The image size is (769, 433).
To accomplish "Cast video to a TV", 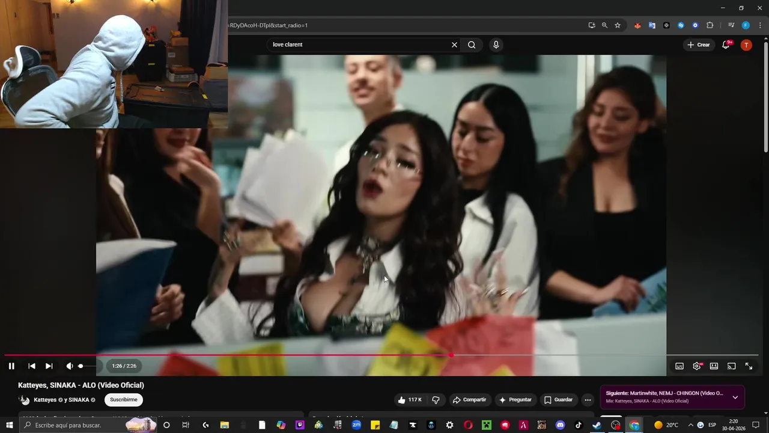I will pos(731,366).
